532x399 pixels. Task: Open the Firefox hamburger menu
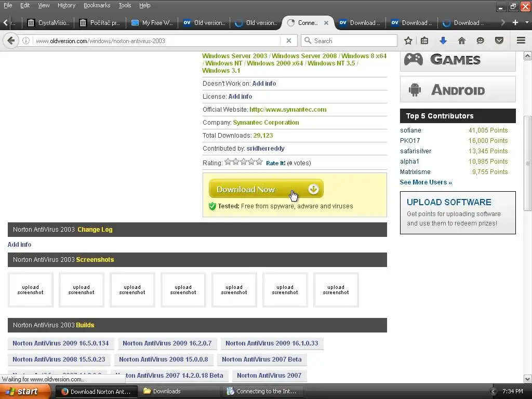coord(521,41)
